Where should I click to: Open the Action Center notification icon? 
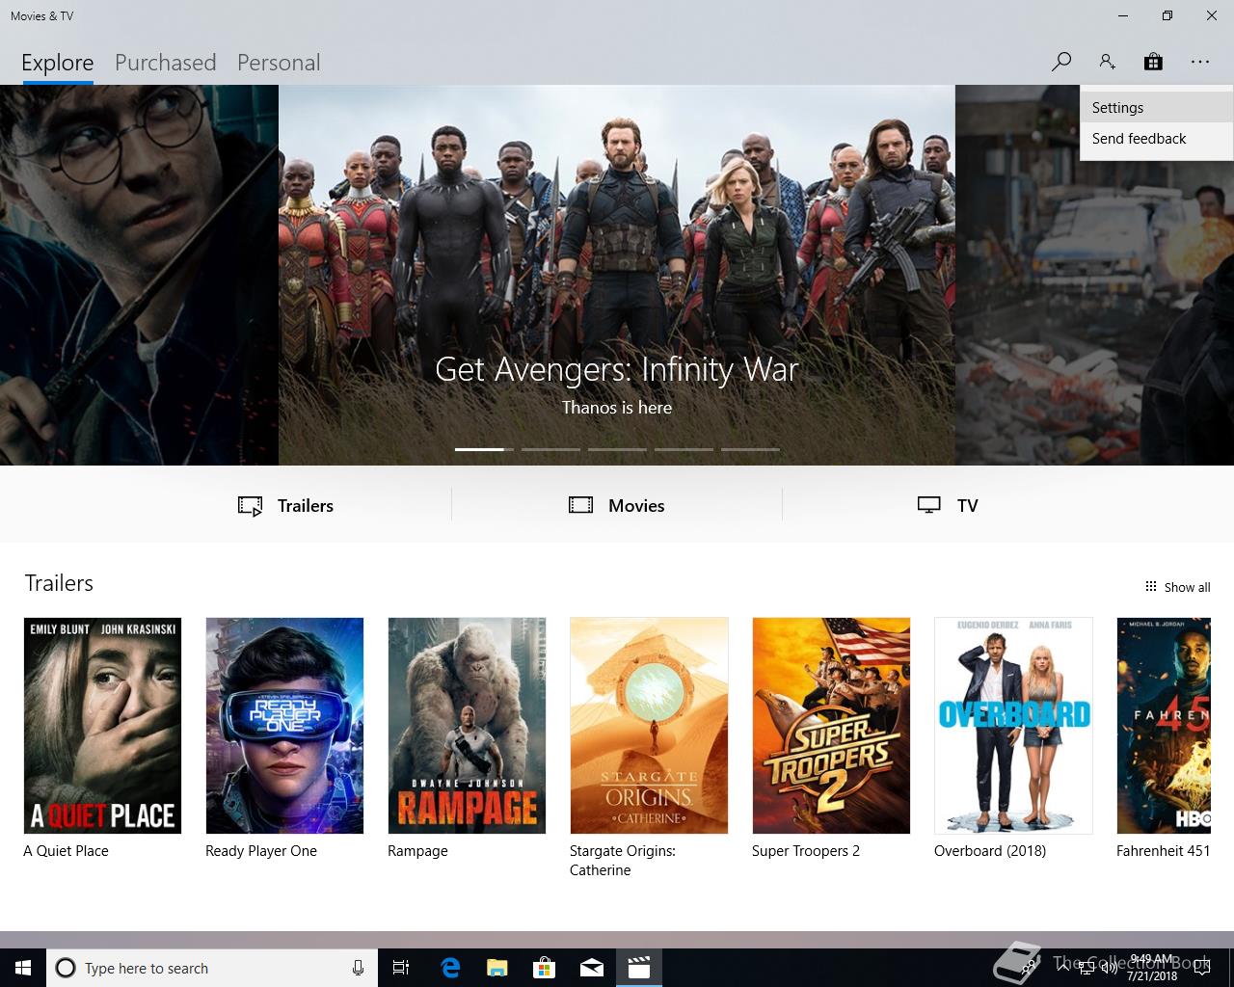click(x=1201, y=968)
